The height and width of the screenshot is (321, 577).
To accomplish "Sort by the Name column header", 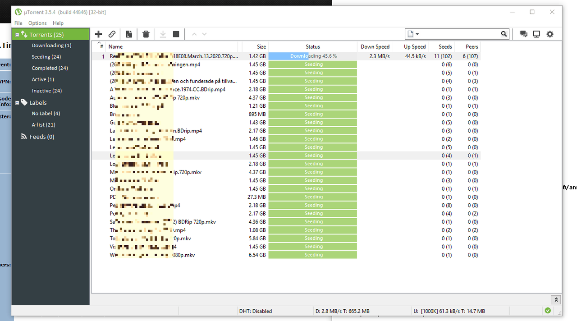I will pos(172,46).
